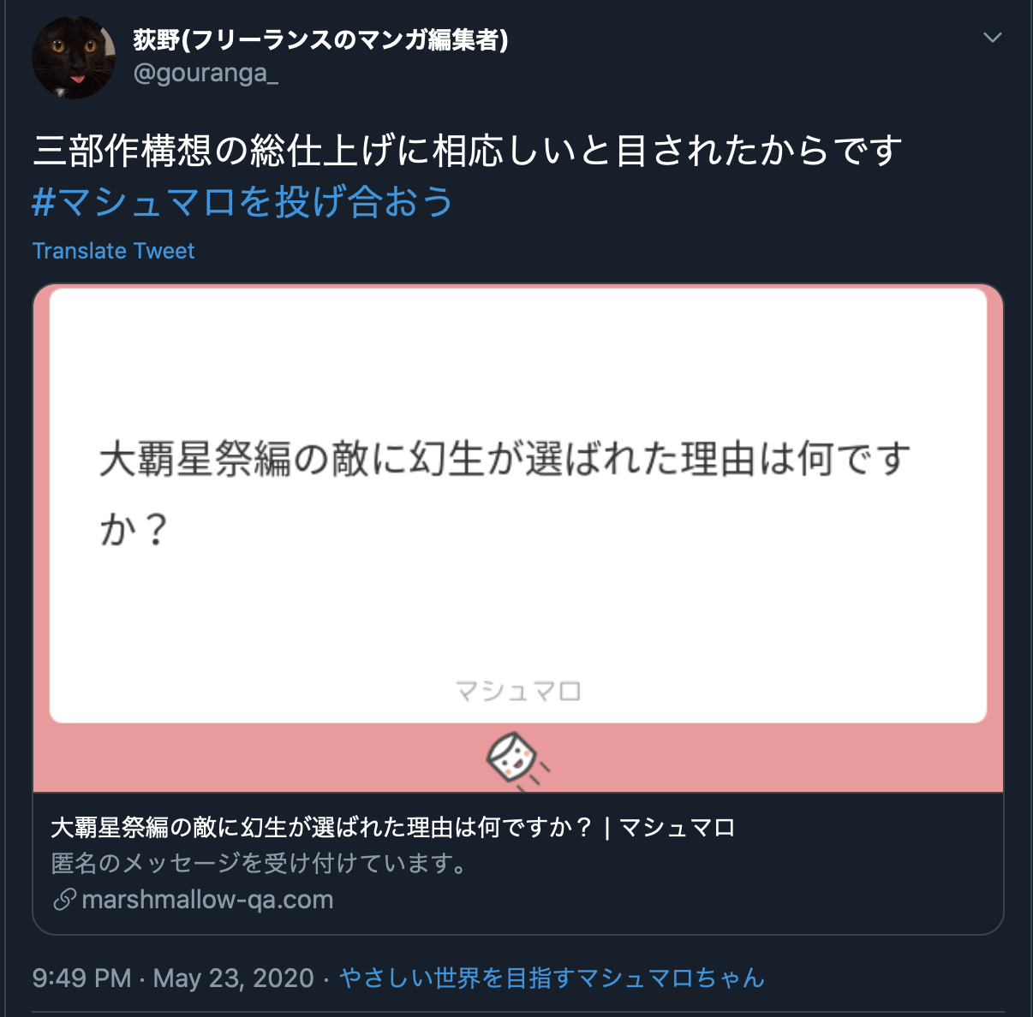The image size is (1033, 1017).
Task: Open the やさしい世界を目指すマシュマロちゃん source link
Action: [x=552, y=978]
